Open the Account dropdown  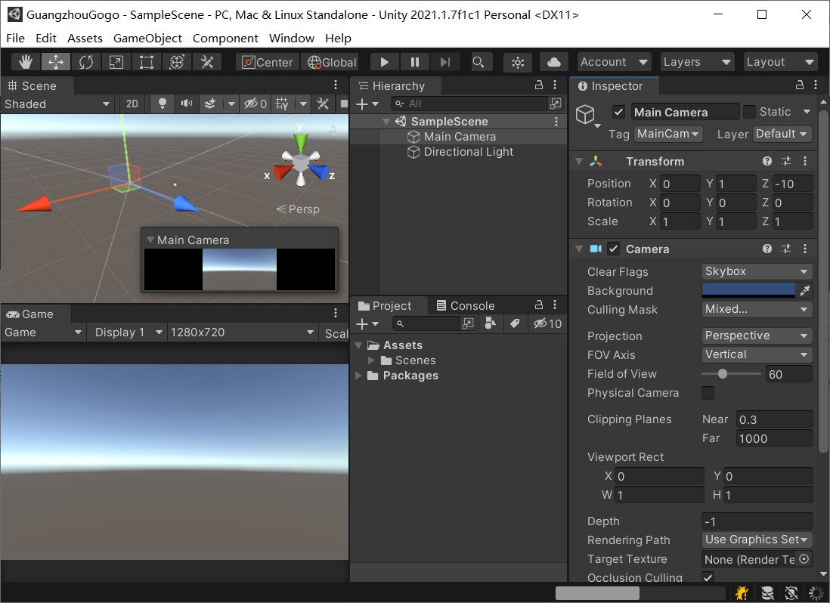(614, 62)
